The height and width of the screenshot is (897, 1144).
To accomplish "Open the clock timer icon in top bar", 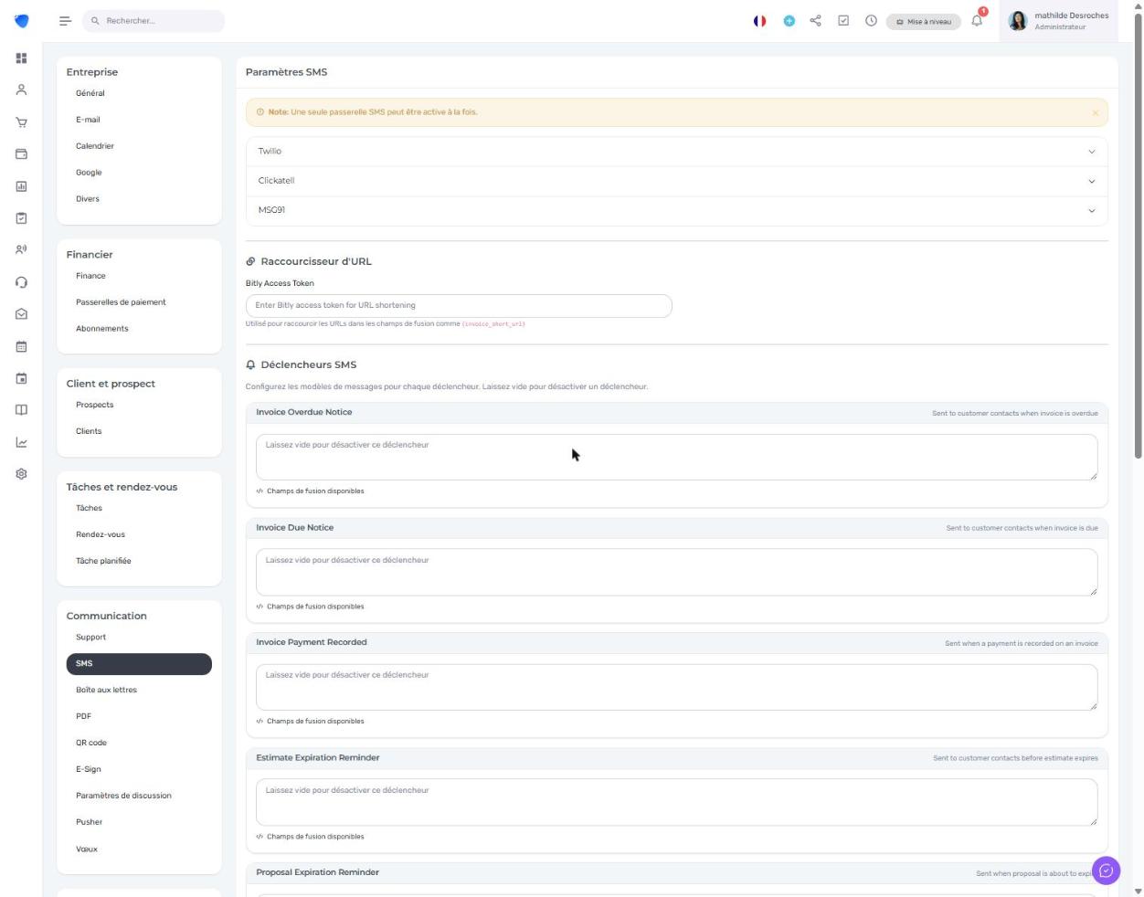I will point(871,21).
